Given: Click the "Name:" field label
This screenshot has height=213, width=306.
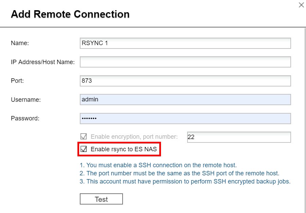Looking at the screenshot, I should click(x=20, y=43).
